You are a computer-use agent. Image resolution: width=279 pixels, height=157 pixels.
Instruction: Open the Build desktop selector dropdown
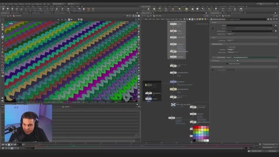[x=59, y=4]
